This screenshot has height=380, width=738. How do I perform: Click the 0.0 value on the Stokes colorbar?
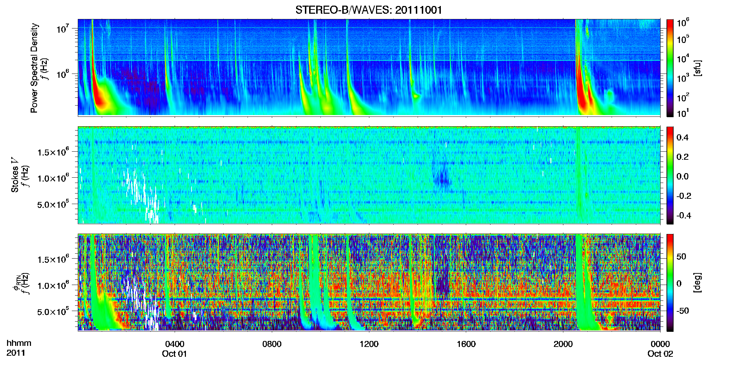682,176
